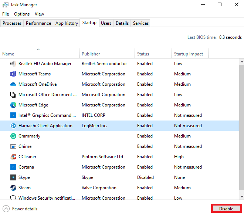This screenshot has width=244, height=217.
Task: Open the Options menu
Action: (x=22, y=14)
